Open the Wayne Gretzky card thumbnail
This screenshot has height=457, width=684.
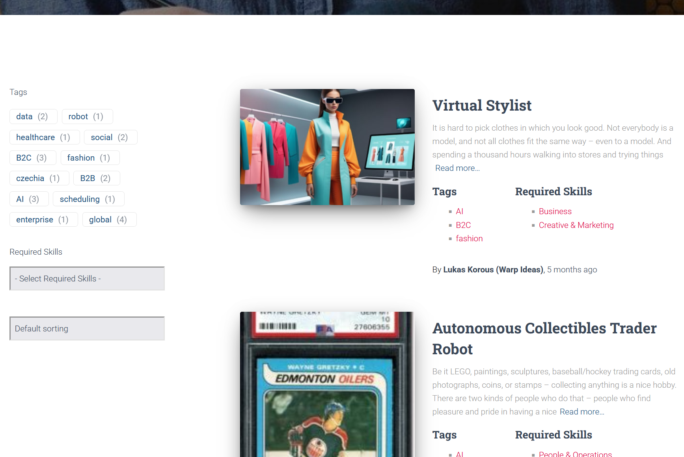click(x=327, y=384)
